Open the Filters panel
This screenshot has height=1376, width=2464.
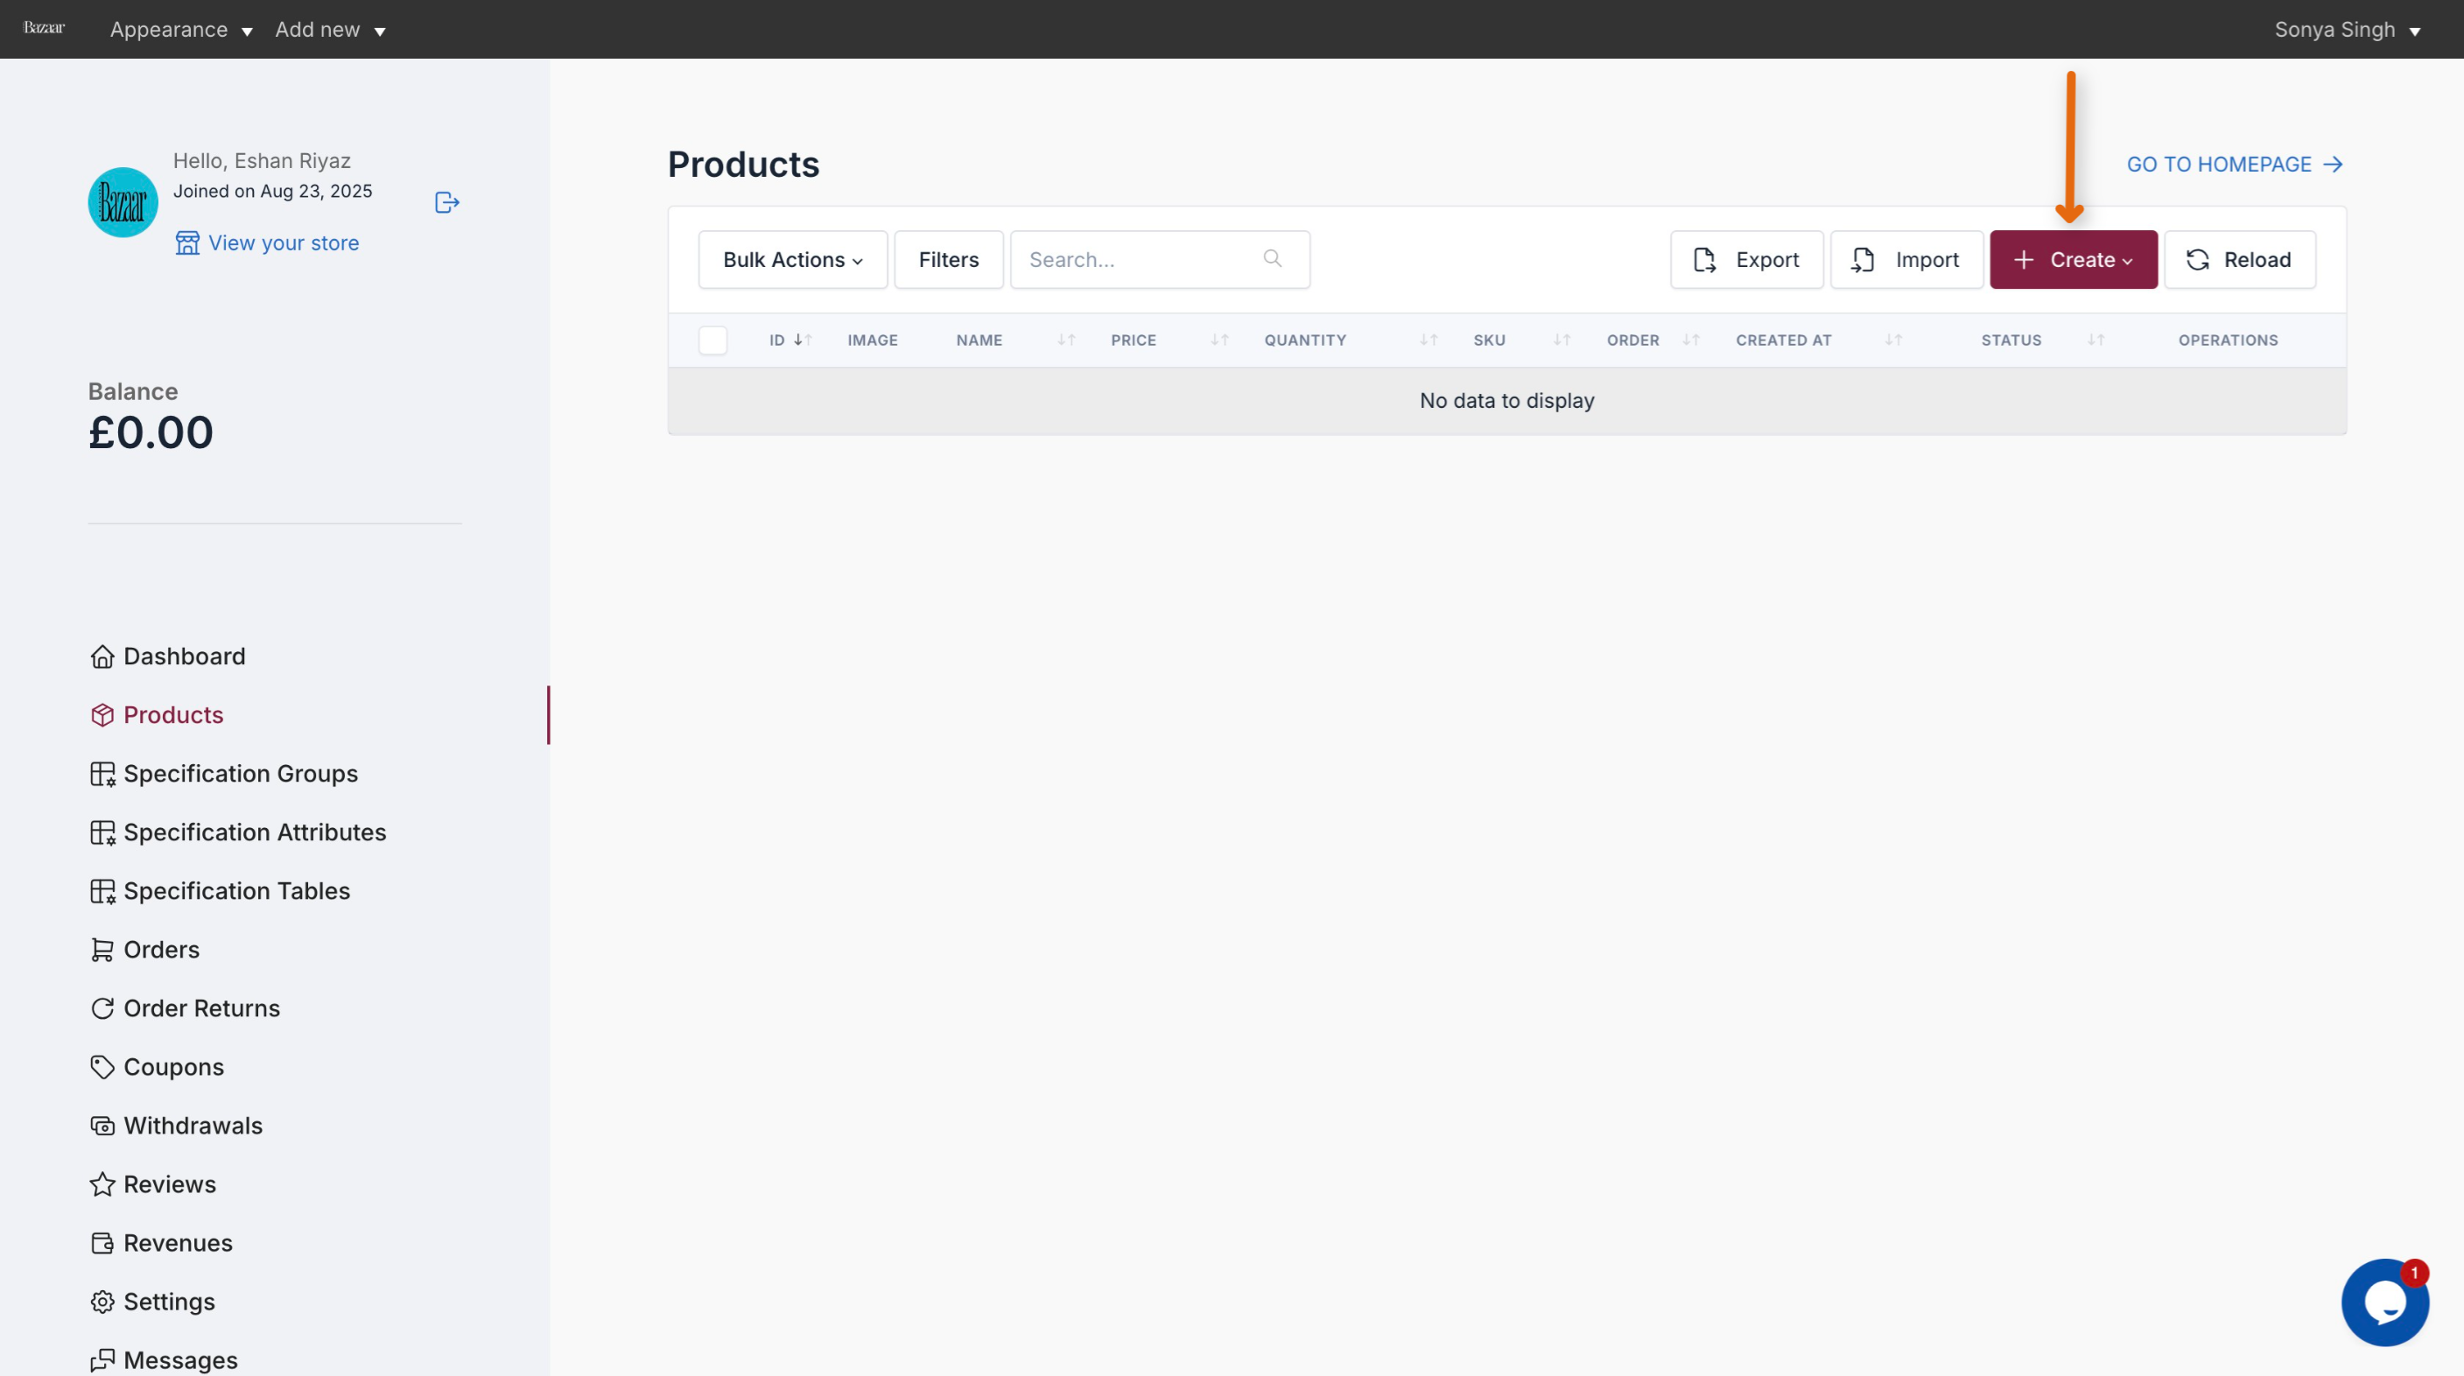[x=948, y=259]
